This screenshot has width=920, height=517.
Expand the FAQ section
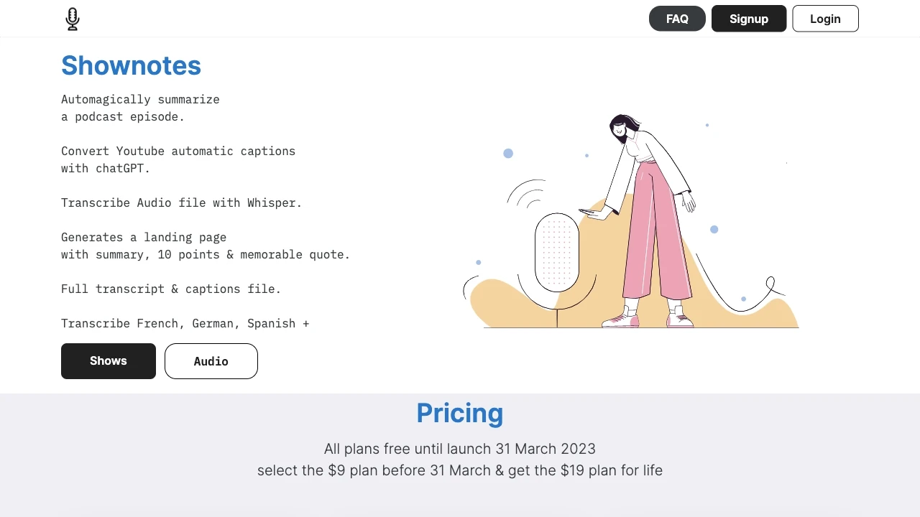(x=676, y=19)
